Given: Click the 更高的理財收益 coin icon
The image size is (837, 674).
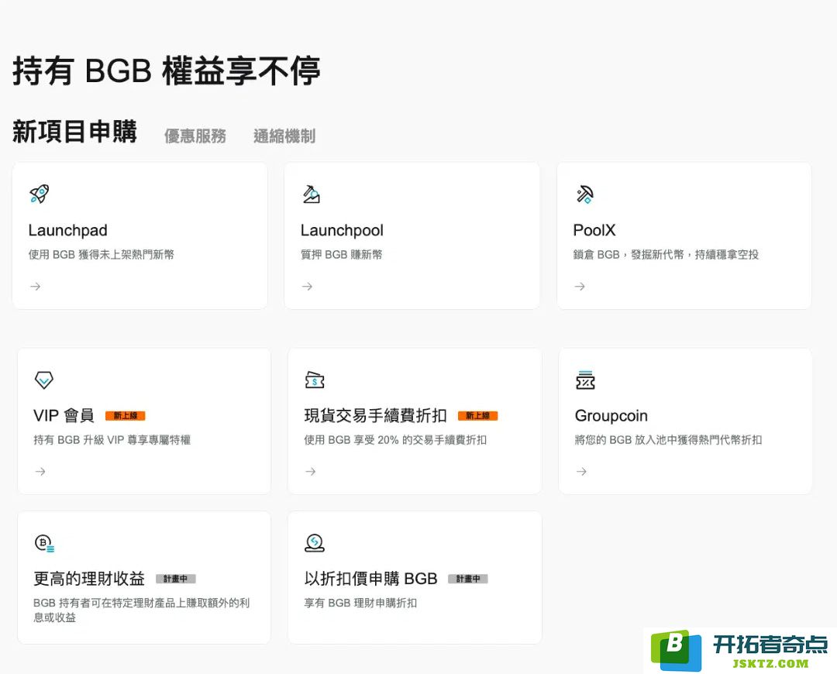Looking at the screenshot, I should [44, 543].
